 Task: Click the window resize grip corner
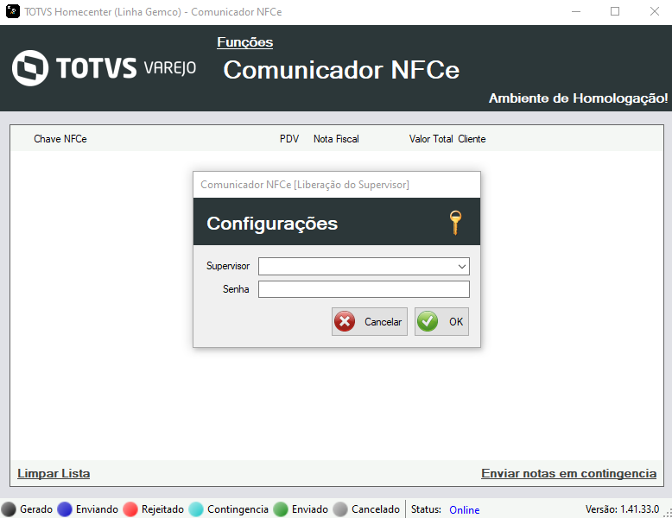[668, 514]
